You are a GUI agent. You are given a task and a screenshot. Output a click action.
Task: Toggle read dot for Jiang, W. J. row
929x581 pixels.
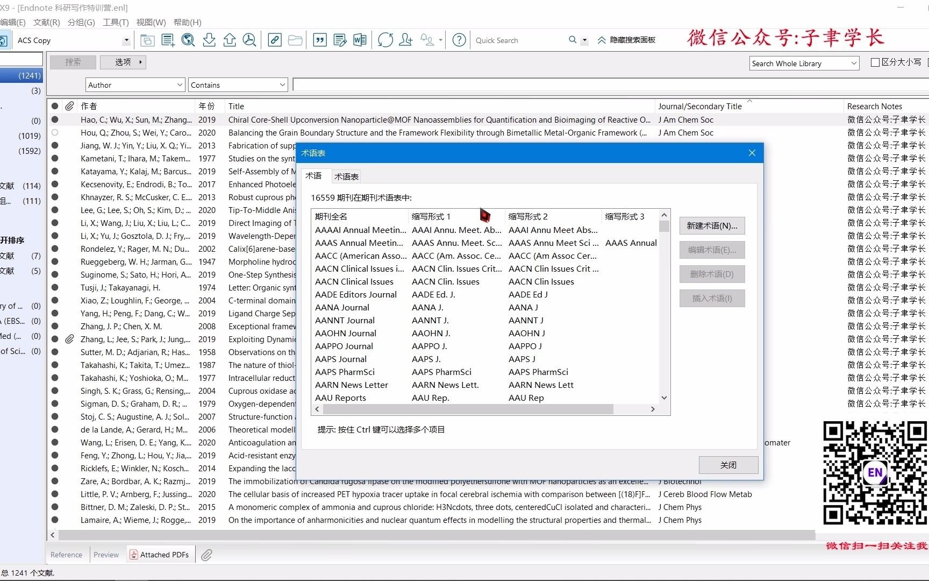[55, 145]
